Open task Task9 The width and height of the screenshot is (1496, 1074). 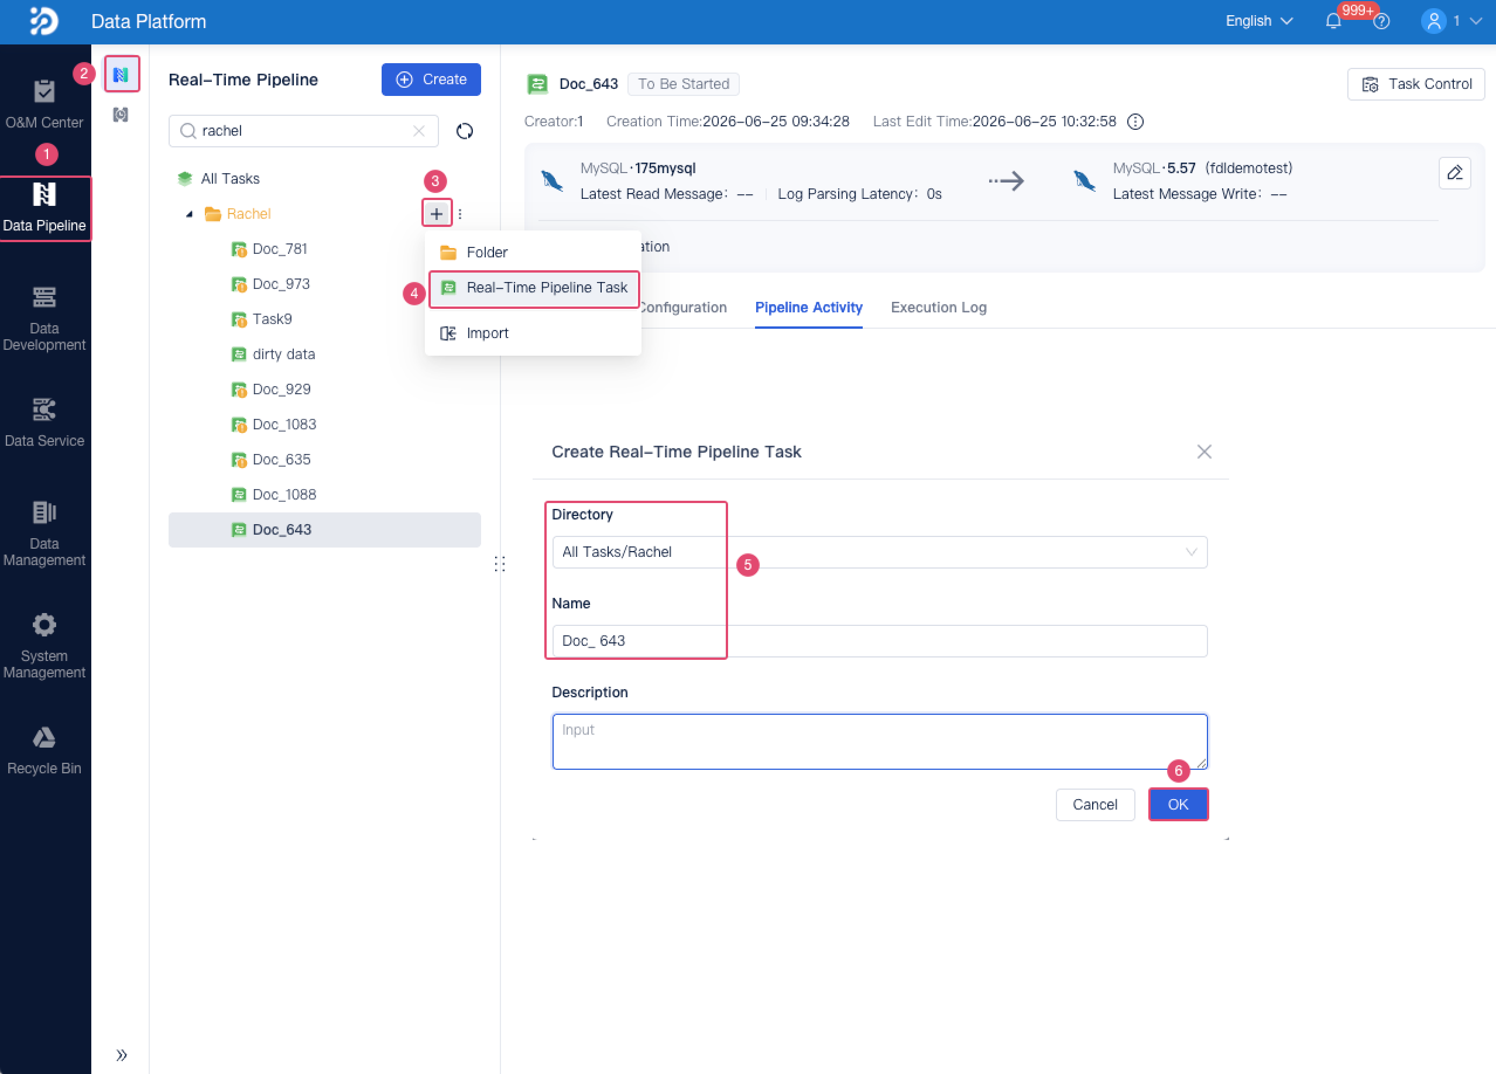[x=272, y=319]
